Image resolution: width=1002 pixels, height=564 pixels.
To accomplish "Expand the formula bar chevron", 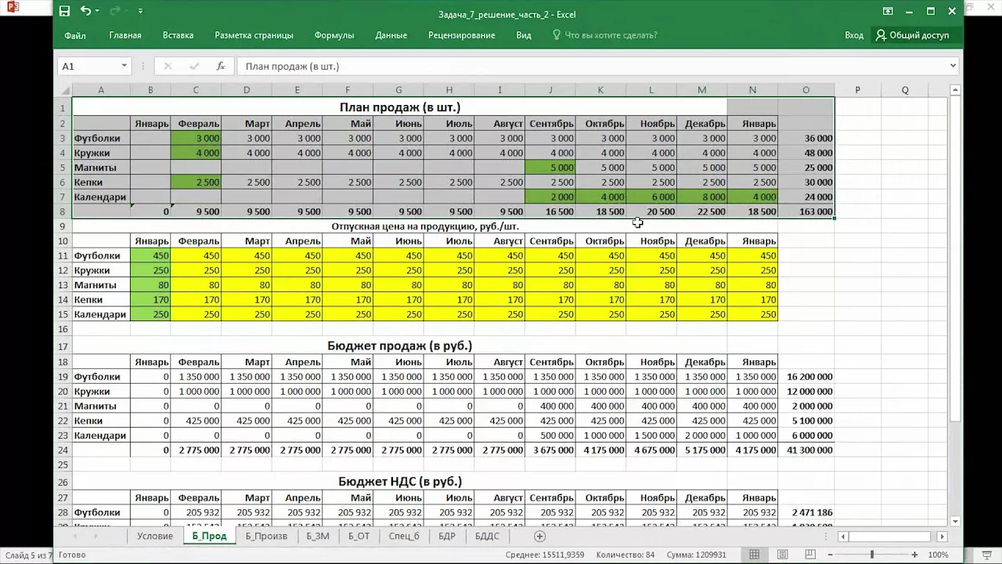I will [x=953, y=67].
